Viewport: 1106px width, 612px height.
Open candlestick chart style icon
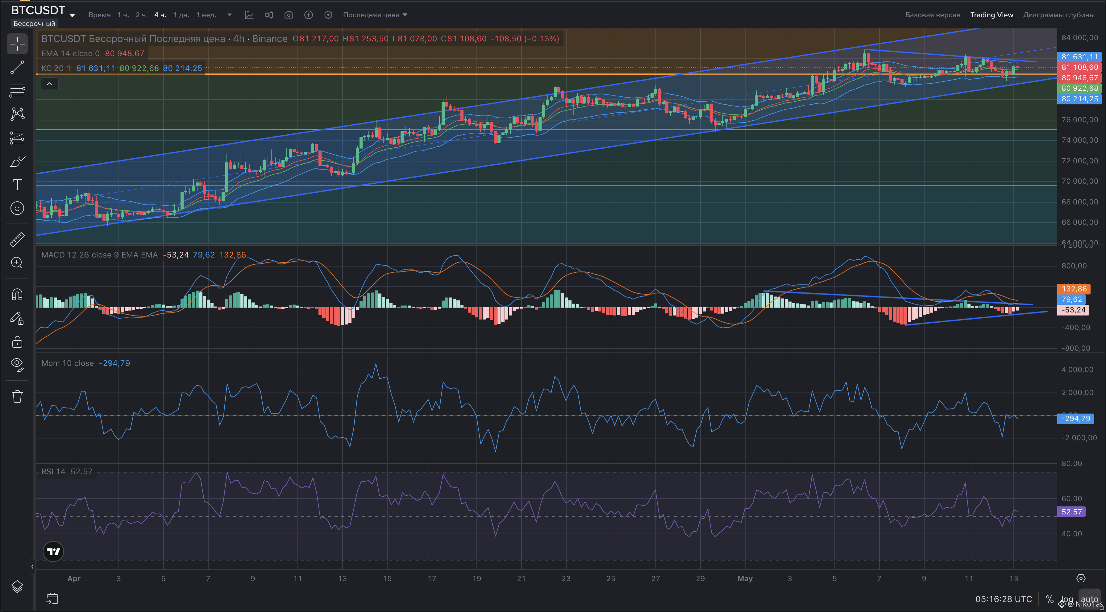[x=269, y=15]
